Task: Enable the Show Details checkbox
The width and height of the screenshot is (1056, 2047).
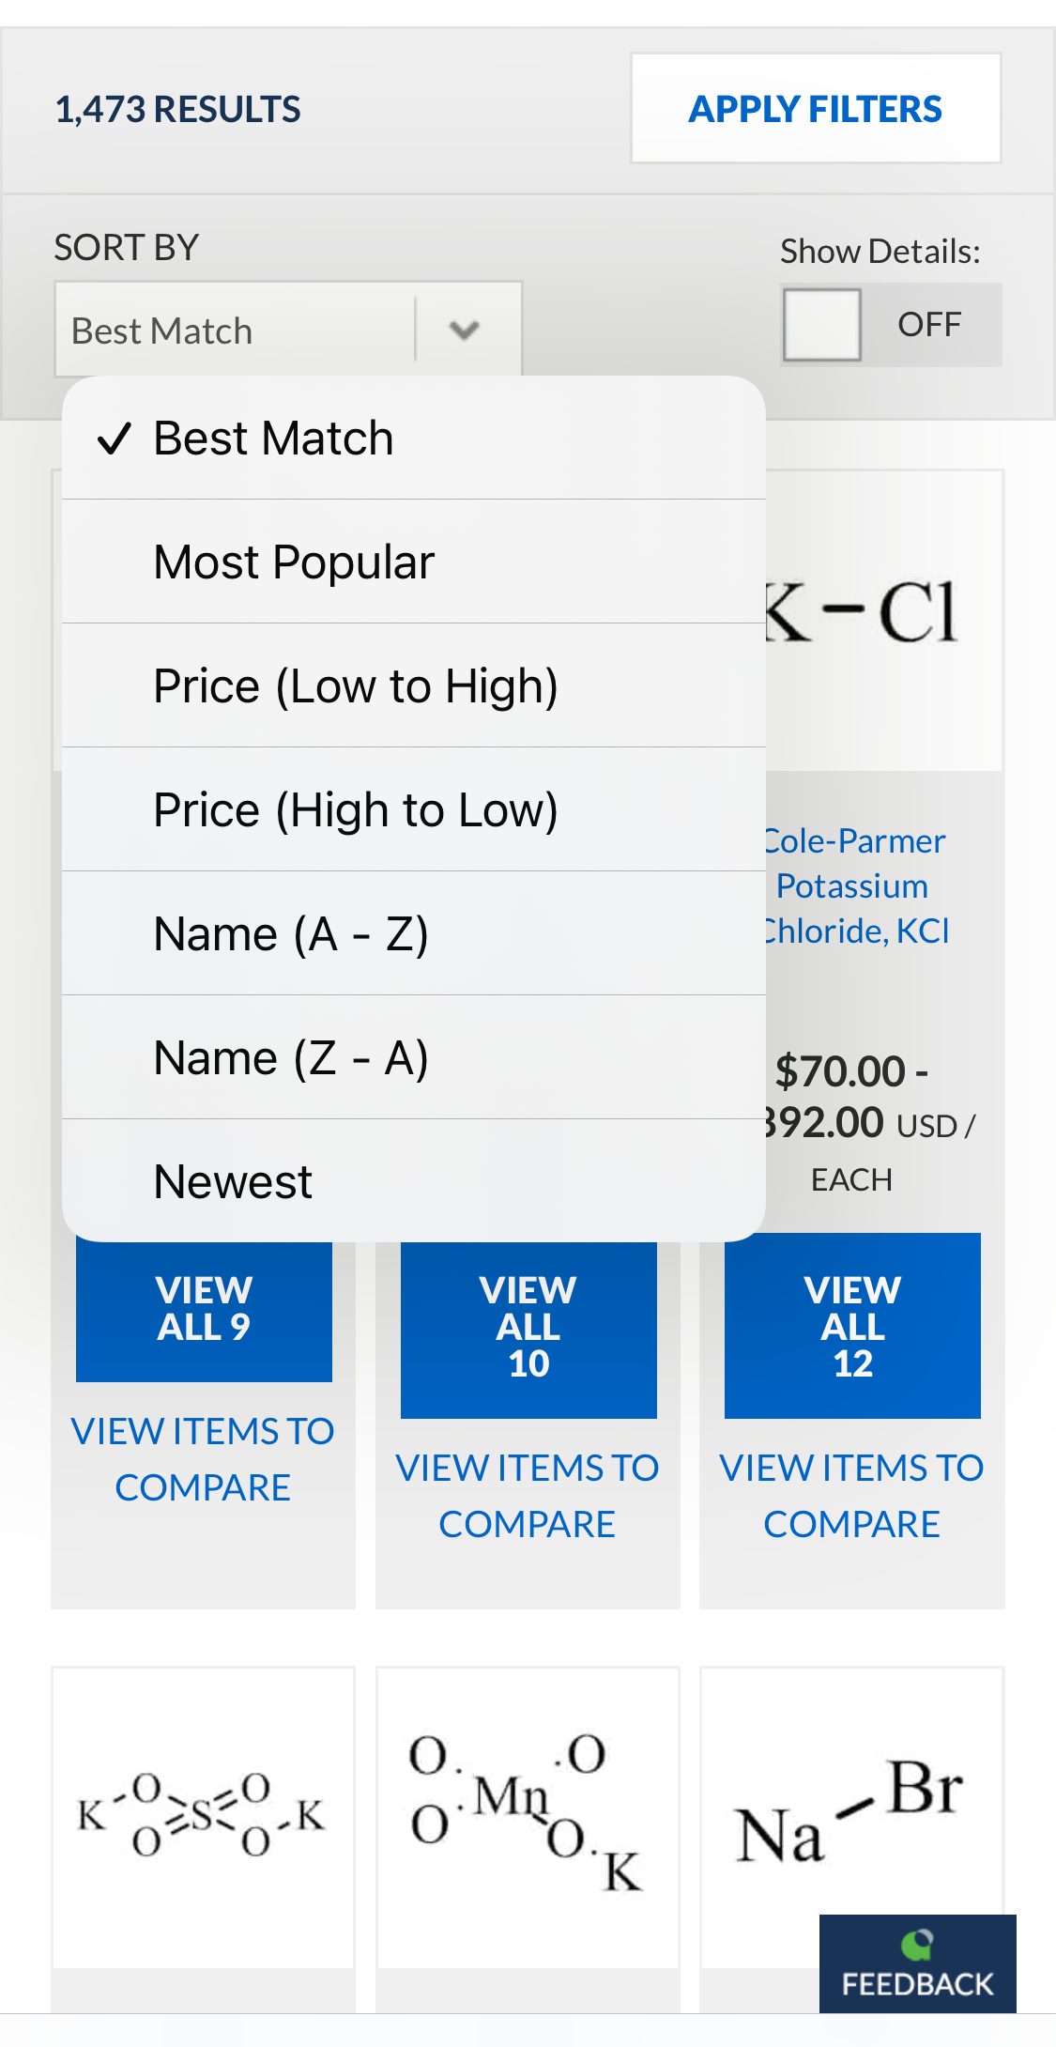Action: (821, 325)
